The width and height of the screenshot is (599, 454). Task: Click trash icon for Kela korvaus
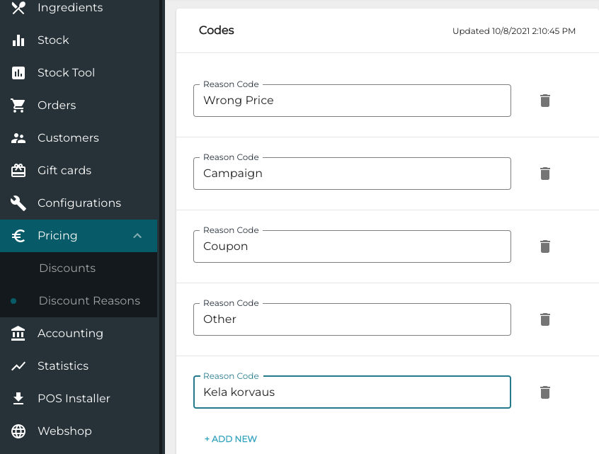click(x=544, y=392)
